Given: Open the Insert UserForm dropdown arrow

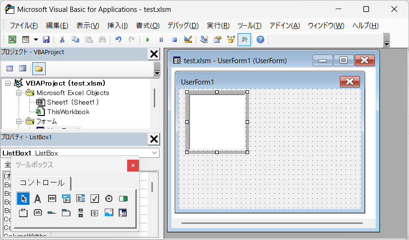Looking at the screenshot, I should (x=36, y=39).
